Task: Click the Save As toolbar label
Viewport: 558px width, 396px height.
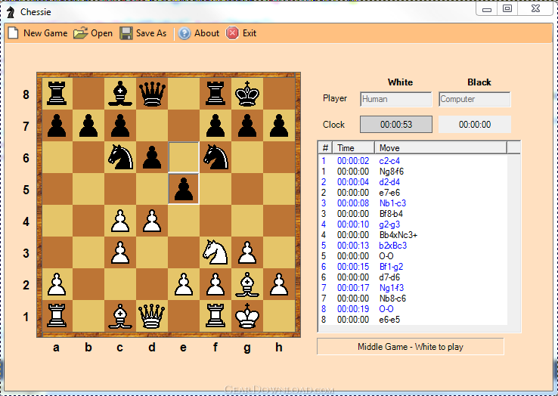Action: pos(151,33)
